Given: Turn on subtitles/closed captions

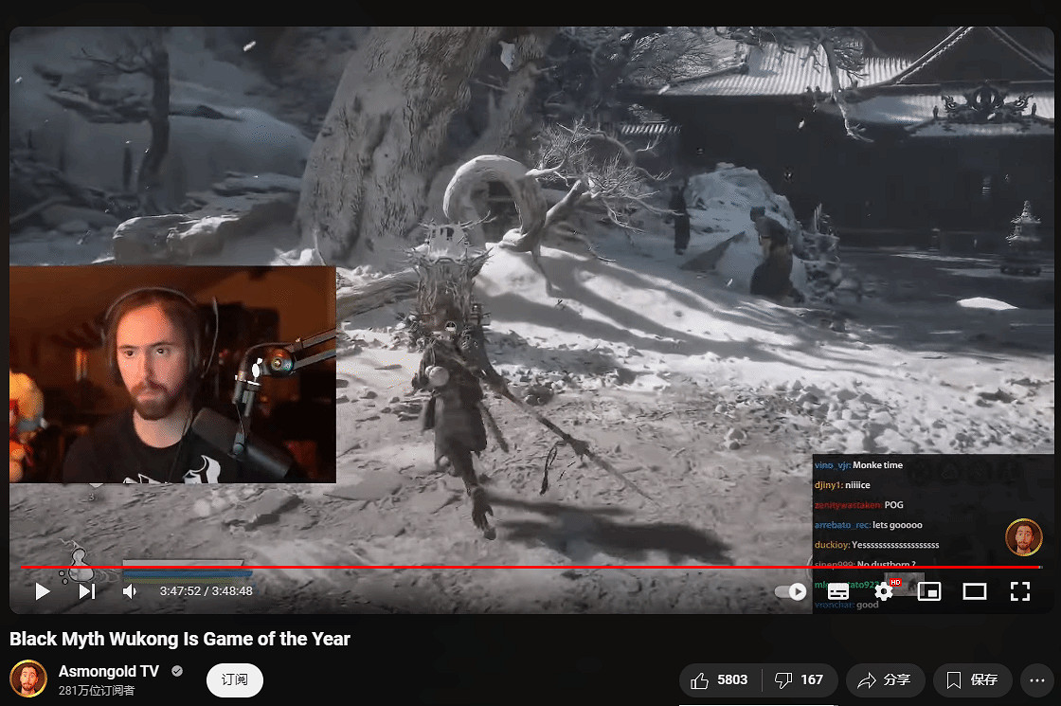Looking at the screenshot, I should [838, 591].
